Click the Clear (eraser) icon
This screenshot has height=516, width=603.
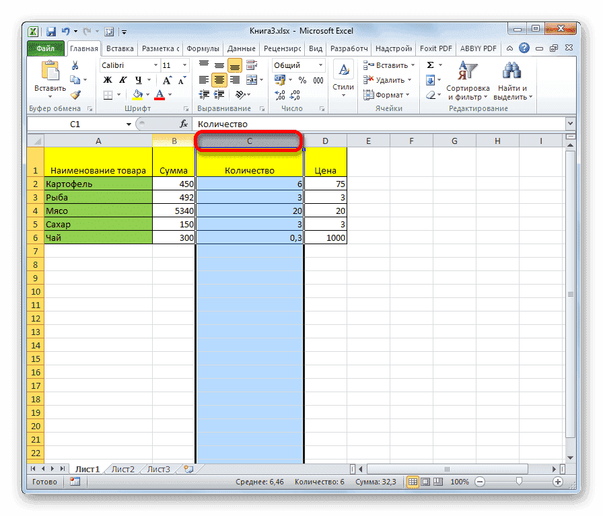pyautogui.click(x=429, y=96)
